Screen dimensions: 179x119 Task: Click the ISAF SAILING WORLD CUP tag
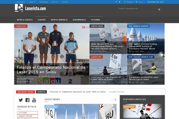pyautogui.click(x=141, y=57)
